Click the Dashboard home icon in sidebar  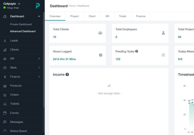tap(5, 17)
